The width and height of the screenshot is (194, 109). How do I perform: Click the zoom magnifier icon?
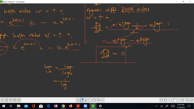[x=161, y=100]
